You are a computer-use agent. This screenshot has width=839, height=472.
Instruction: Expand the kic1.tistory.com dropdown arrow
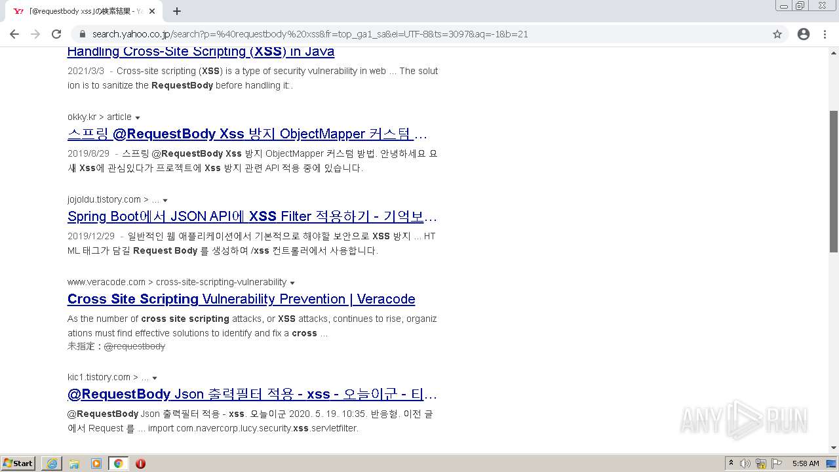[x=155, y=378]
